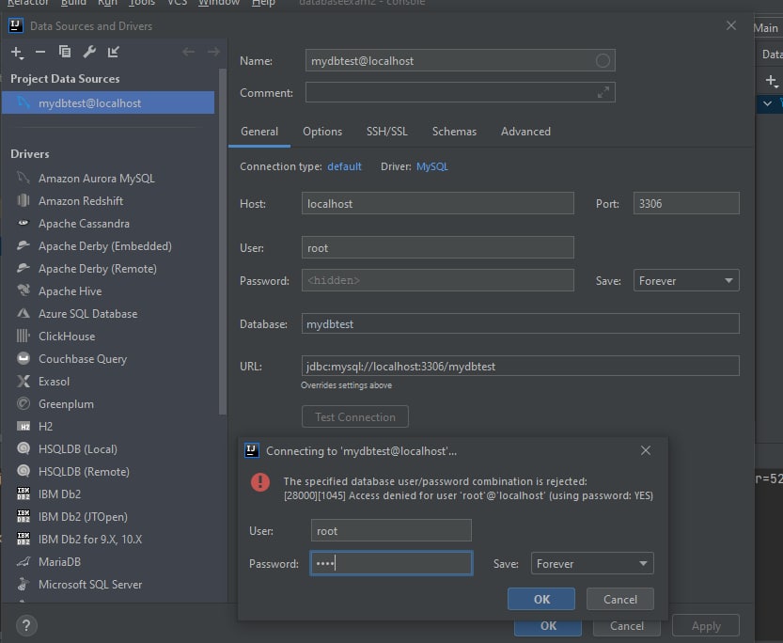This screenshot has width=783, height=643.
Task: Expand the Comment field editor
Action: (x=603, y=92)
